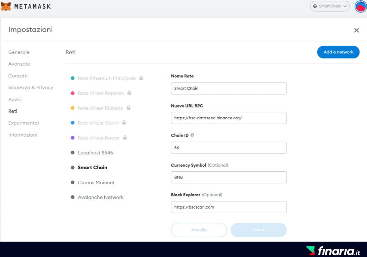The image size is (367, 257).
Task: Click the Salva button
Action: (259, 230)
